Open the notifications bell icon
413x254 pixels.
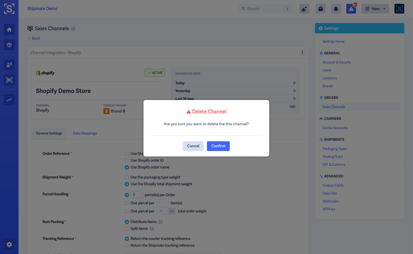point(336,8)
